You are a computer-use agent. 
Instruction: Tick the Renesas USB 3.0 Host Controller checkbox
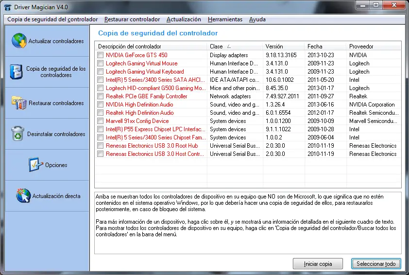[x=100, y=154]
